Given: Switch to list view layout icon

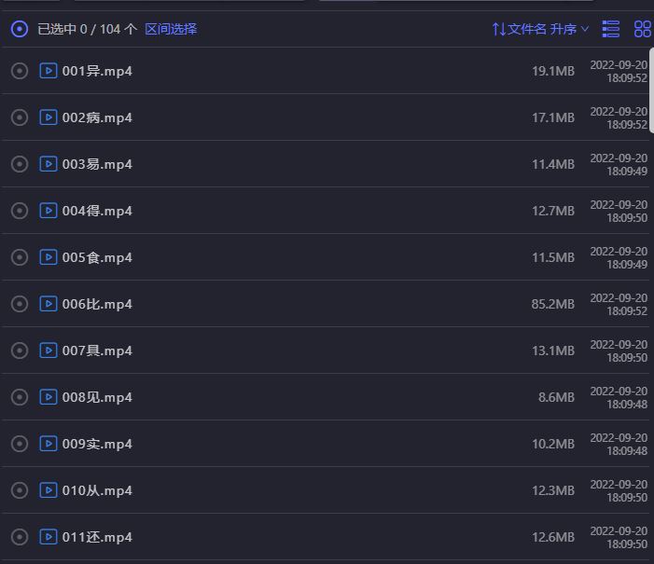Looking at the screenshot, I should pyautogui.click(x=611, y=29).
